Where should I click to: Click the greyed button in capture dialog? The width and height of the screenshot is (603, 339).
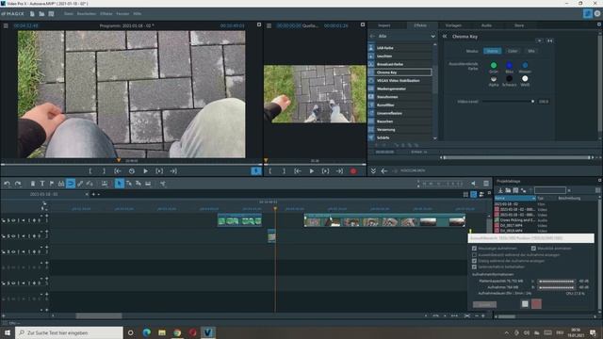point(484,304)
